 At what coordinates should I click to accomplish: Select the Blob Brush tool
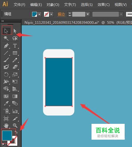click(x=6, y=67)
